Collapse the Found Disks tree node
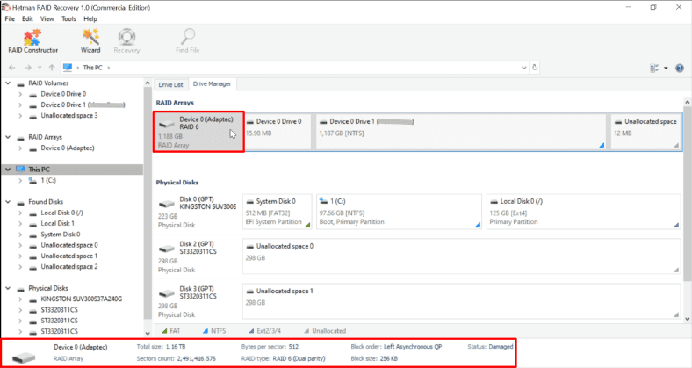The width and height of the screenshot is (692, 368). [8, 202]
